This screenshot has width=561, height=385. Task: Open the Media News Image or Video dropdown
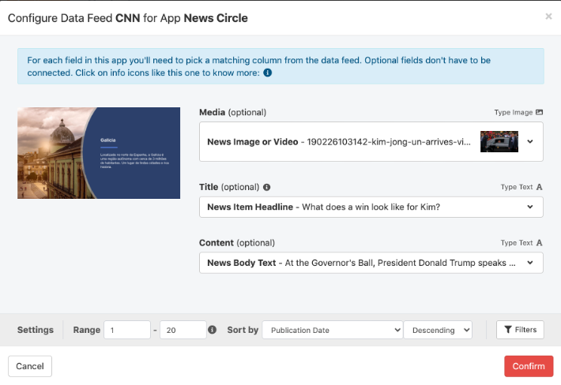coord(371,141)
